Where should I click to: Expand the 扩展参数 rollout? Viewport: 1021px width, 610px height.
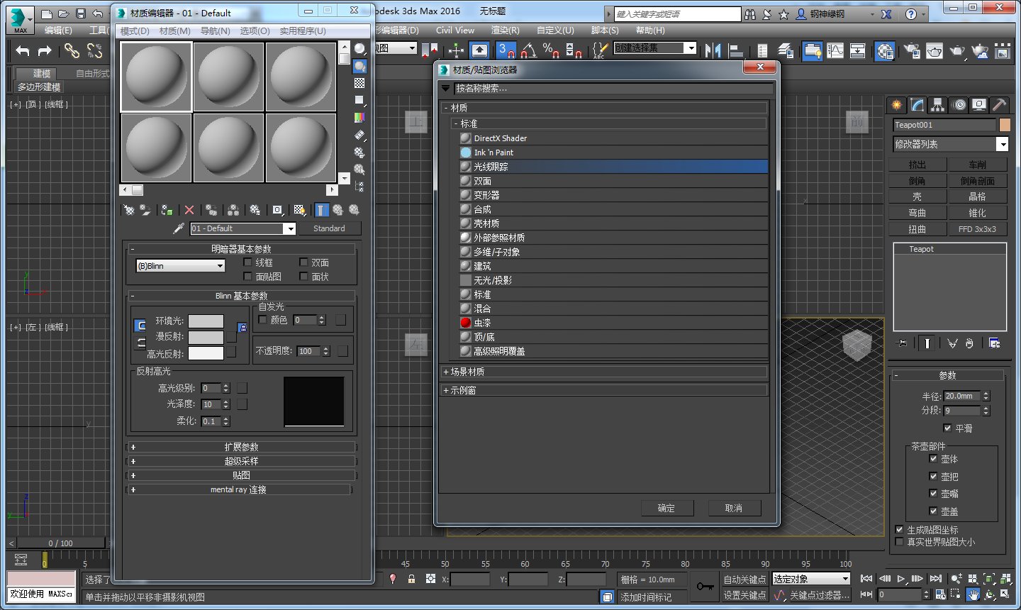(x=241, y=447)
